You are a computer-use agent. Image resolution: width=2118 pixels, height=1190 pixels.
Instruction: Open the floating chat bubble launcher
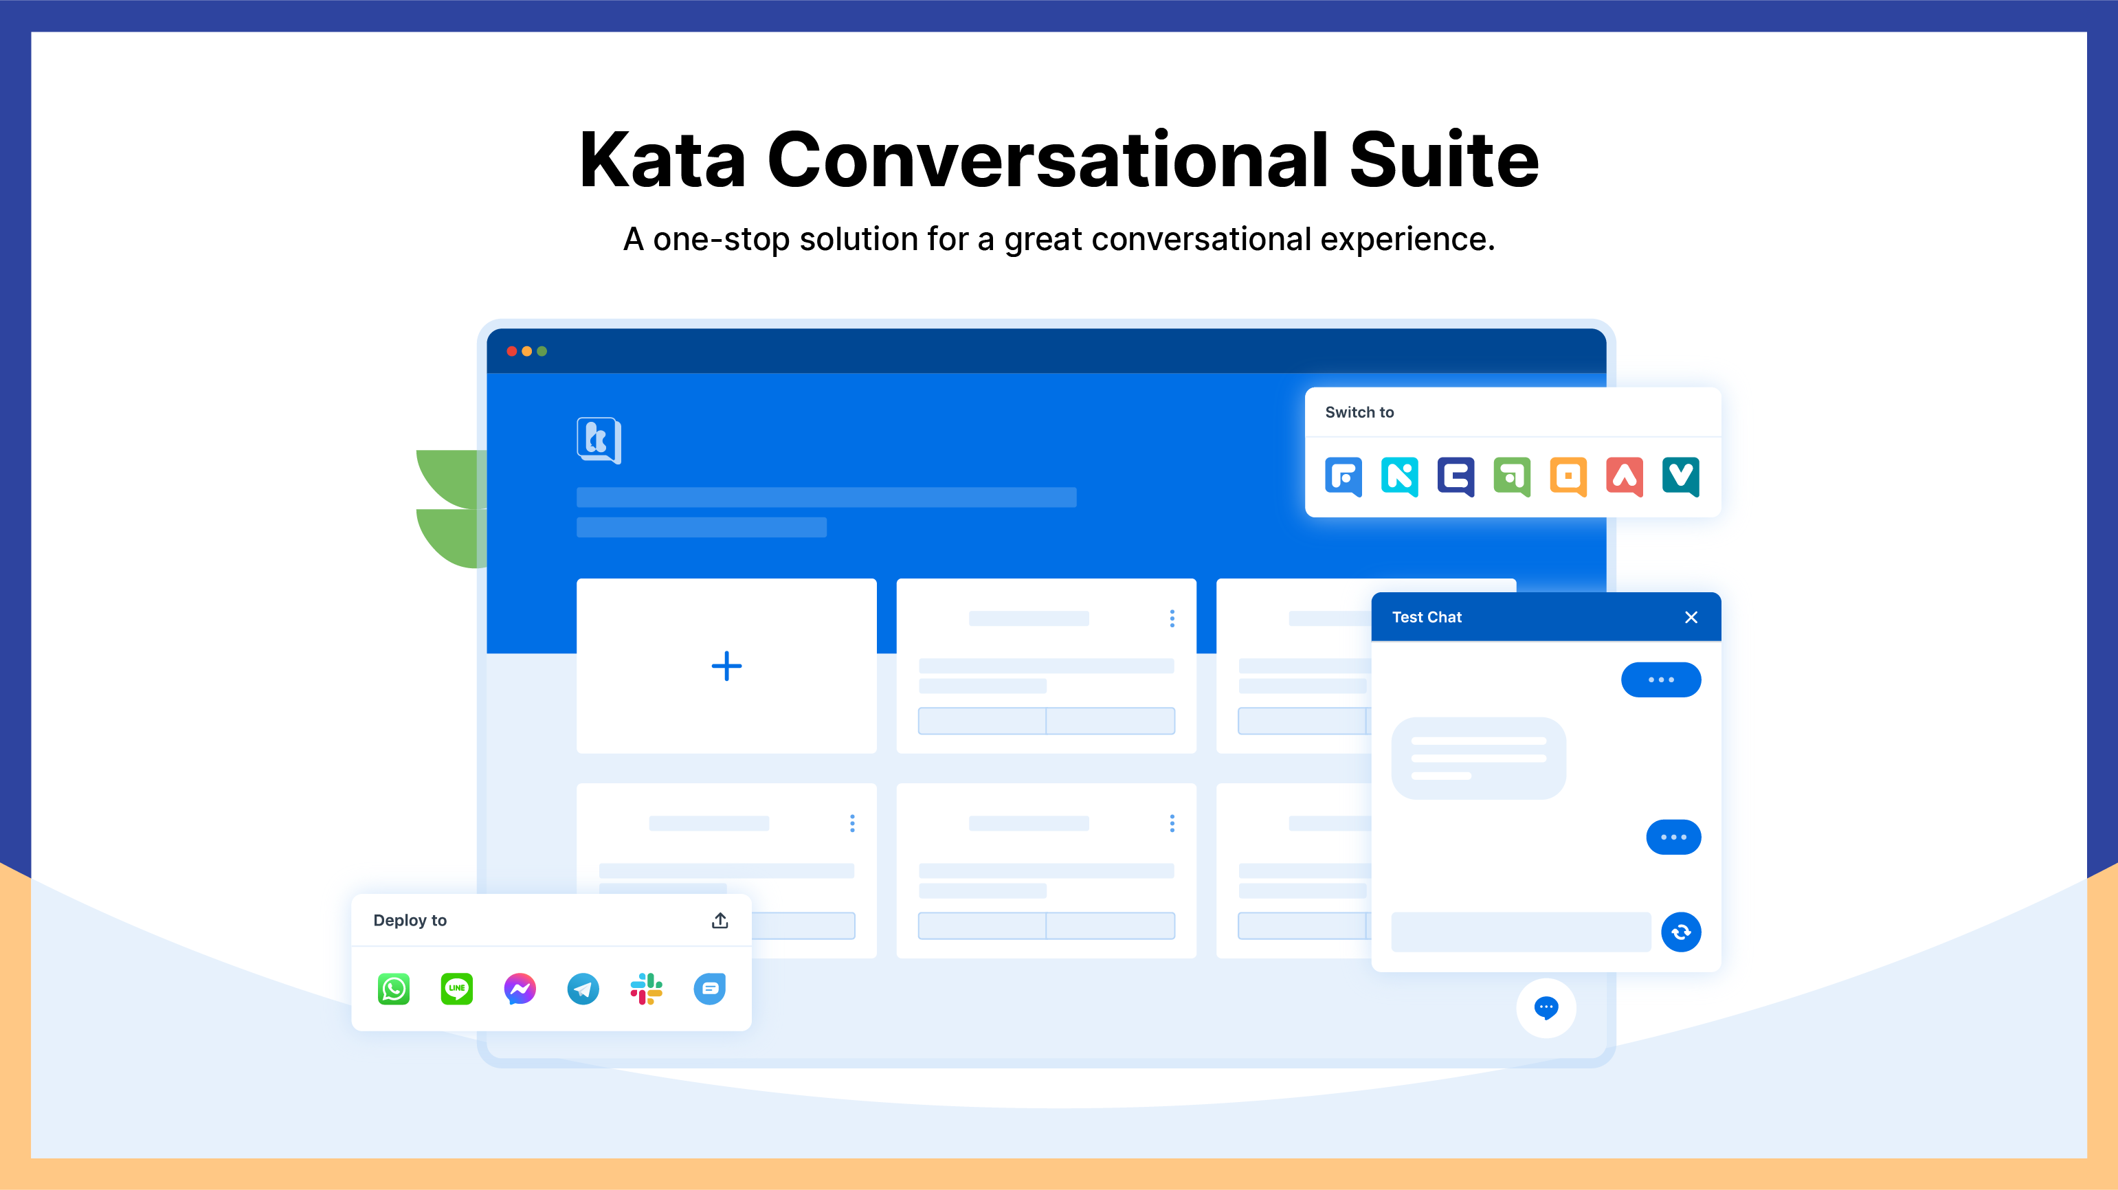click(x=1546, y=1007)
